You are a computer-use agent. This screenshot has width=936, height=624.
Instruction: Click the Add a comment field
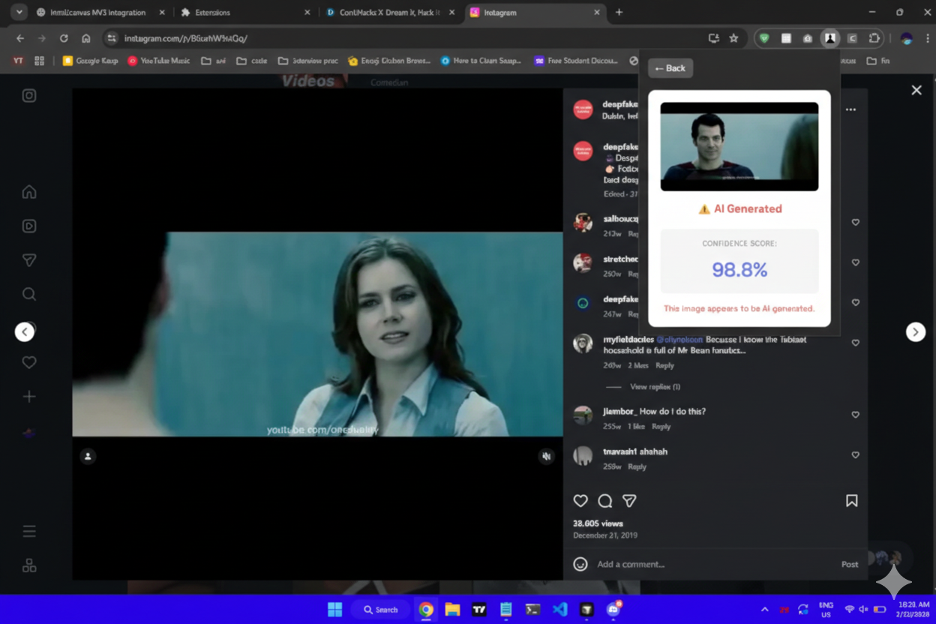click(712, 564)
